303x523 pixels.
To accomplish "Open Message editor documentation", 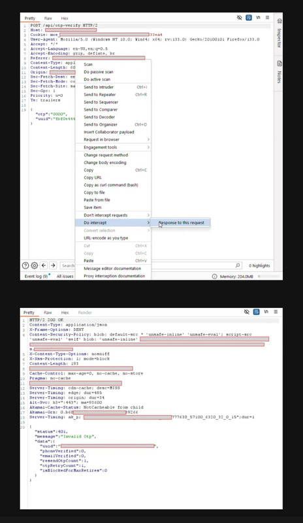I will point(113,269).
